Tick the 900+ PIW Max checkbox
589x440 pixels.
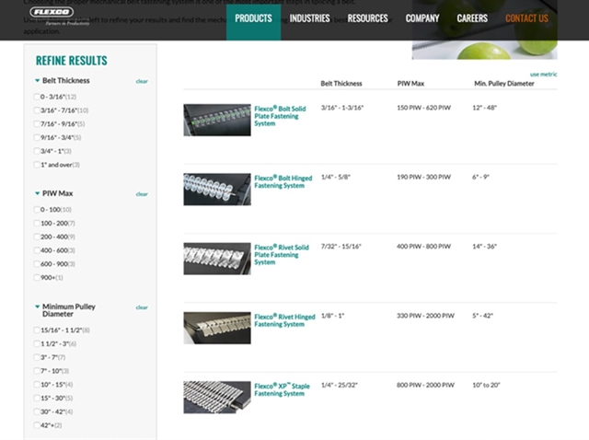point(37,277)
